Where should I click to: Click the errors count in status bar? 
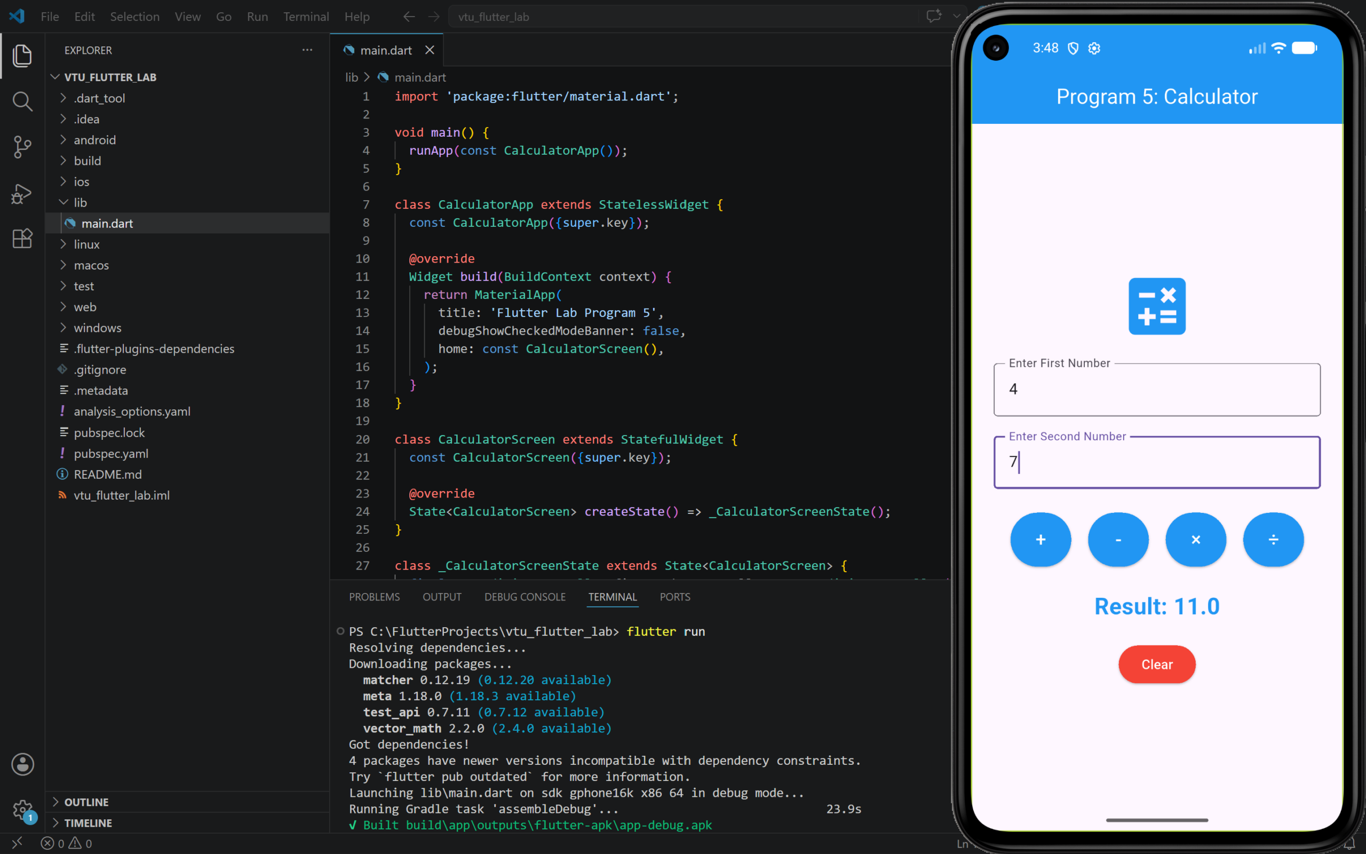pyautogui.click(x=52, y=843)
